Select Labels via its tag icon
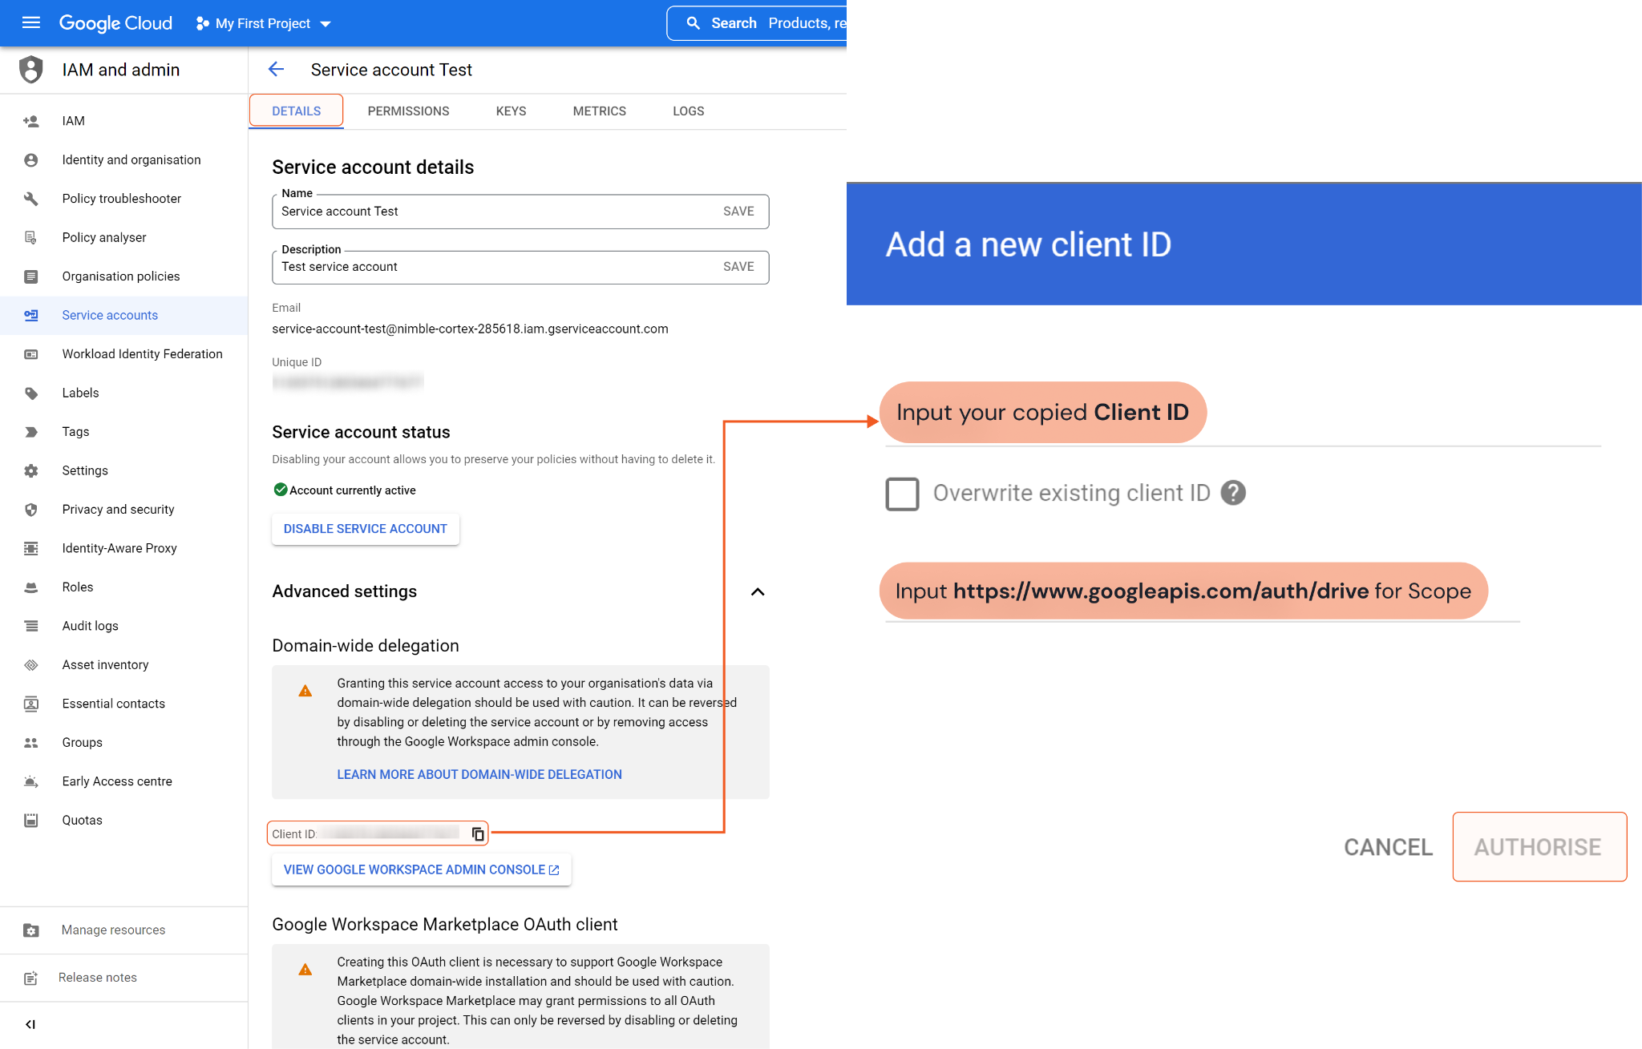This screenshot has width=1642, height=1049. (x=31, y=393)
